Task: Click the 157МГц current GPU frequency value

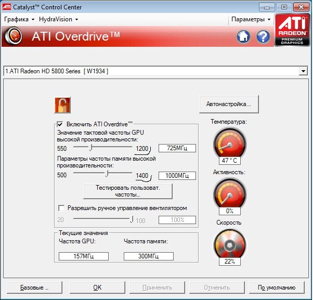Action: [x=84, y=256]
